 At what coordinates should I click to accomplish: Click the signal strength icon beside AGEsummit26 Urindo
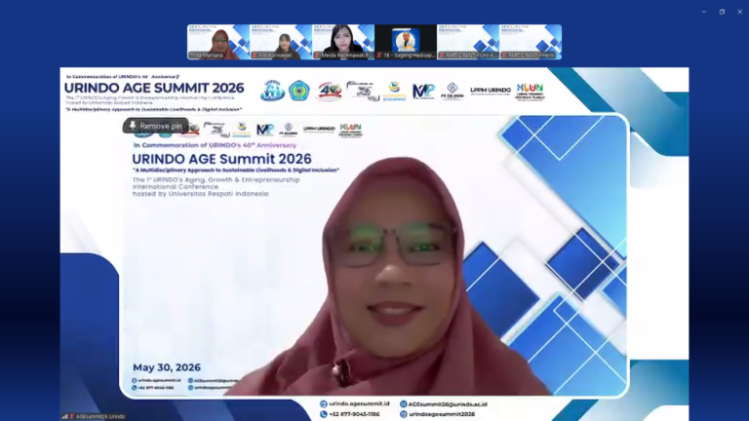64,417
